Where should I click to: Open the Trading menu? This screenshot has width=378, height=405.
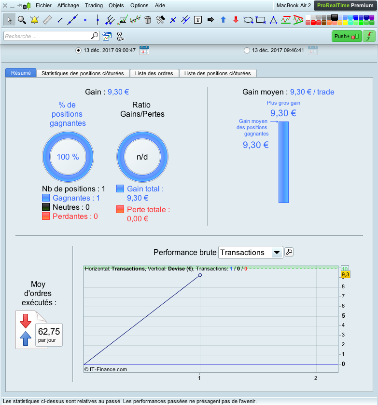[94, 5]
